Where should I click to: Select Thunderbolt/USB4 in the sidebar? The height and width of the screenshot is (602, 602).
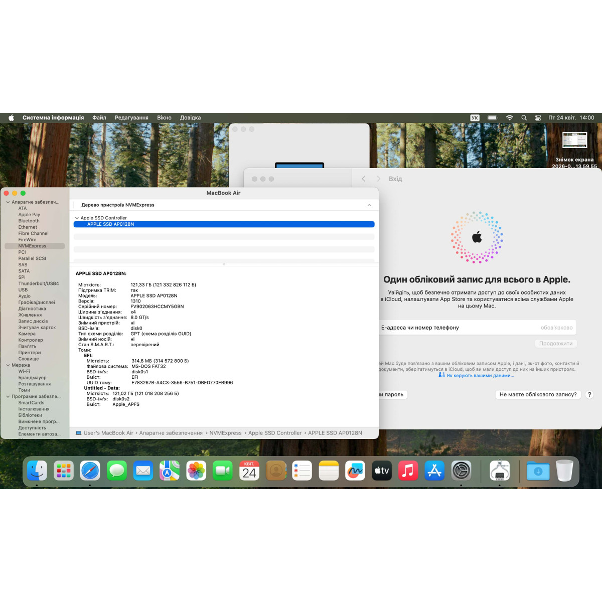pyautogui.click(x=39, y=283)
